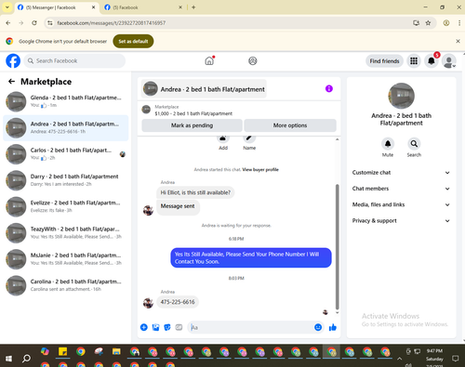Image resolution: width=465 pixels, height=367 pixels.
Task: Open MsJanie conversation in the list
Action: (x=66, y=259)
